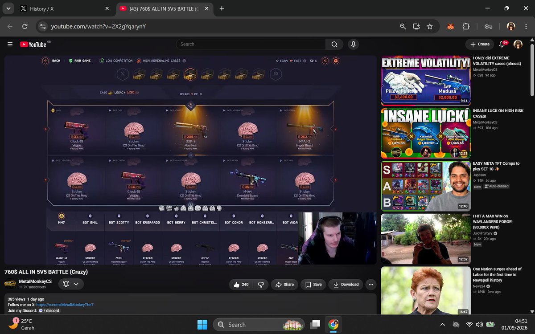Open INSANE LUCK video thumbnail

pos(426,133)
